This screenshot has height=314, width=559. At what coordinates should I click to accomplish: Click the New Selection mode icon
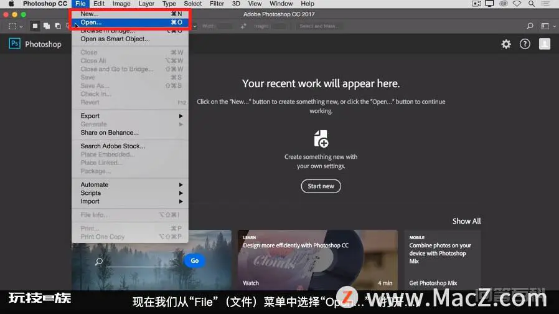pos(35,26)
